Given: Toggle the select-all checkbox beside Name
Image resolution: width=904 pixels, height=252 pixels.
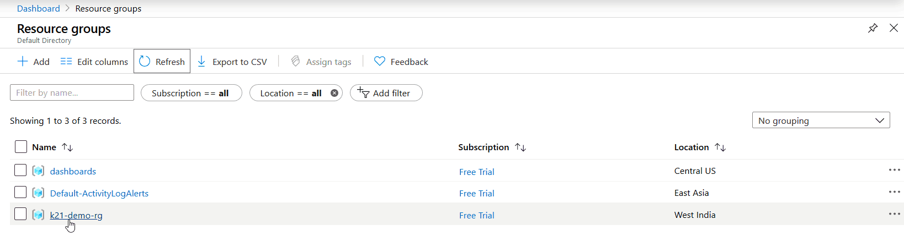Looking at the screenshot, I should point(21,146).
